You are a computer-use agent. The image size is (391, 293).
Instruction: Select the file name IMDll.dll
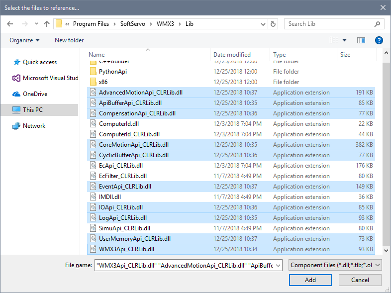pos(110,197)
